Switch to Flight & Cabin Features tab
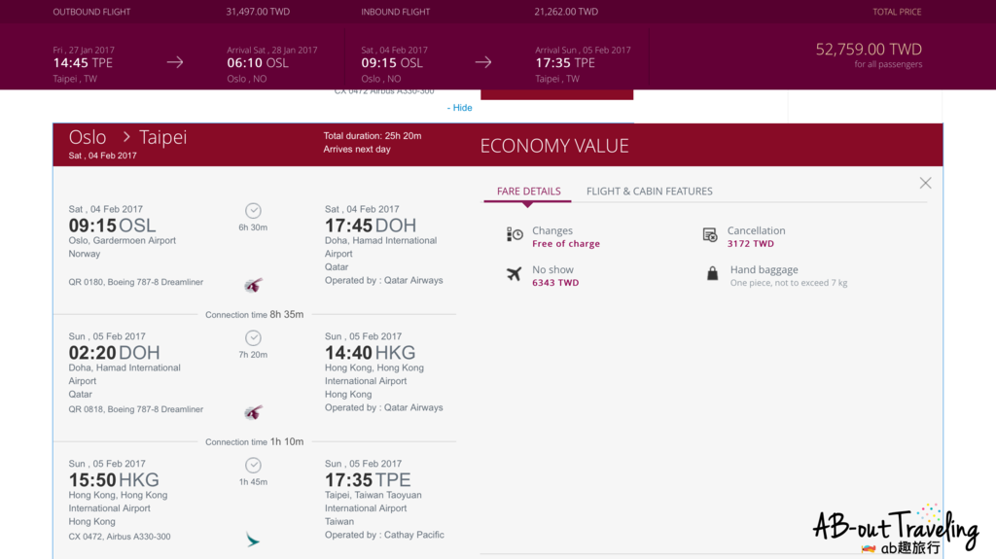Image resolution: width=996 pixels, height=559 pixels. pos(649,192)
